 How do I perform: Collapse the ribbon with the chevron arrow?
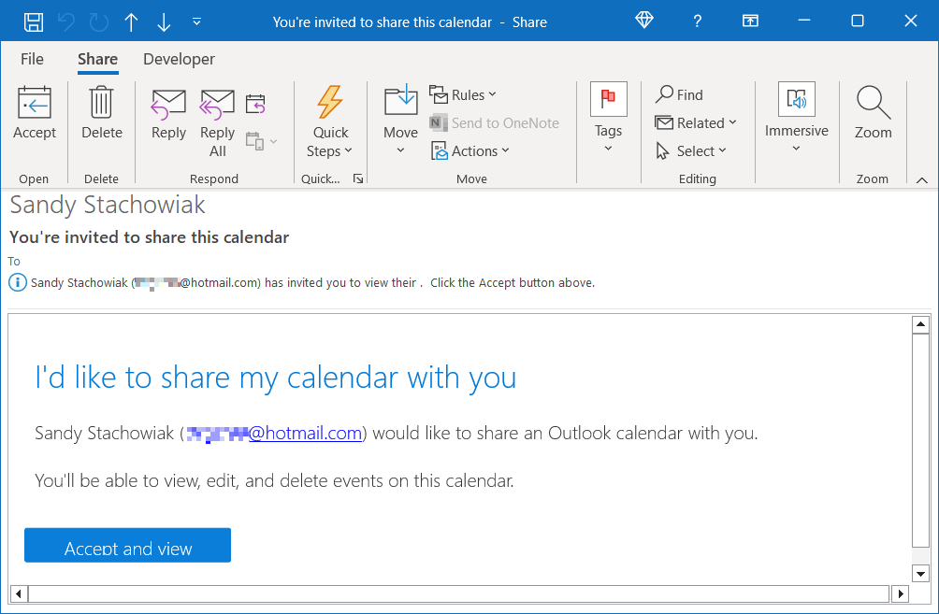921,179
